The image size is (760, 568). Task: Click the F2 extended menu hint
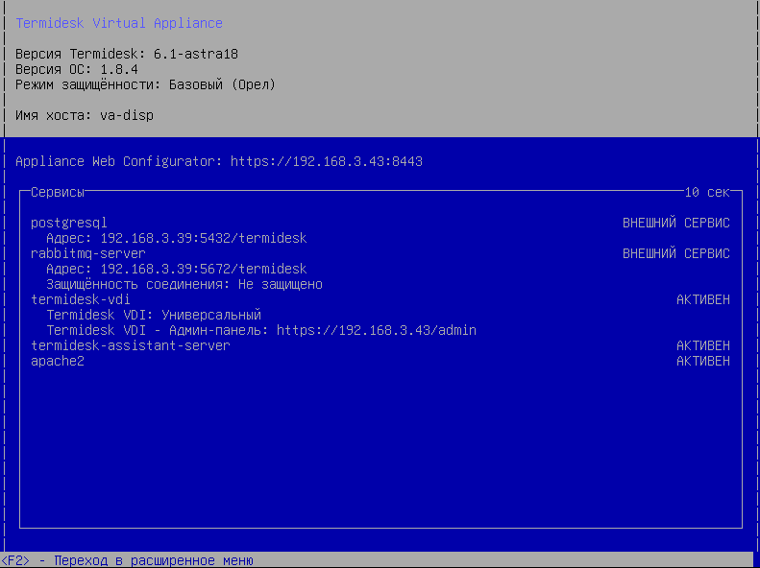(x=127, y=560)
